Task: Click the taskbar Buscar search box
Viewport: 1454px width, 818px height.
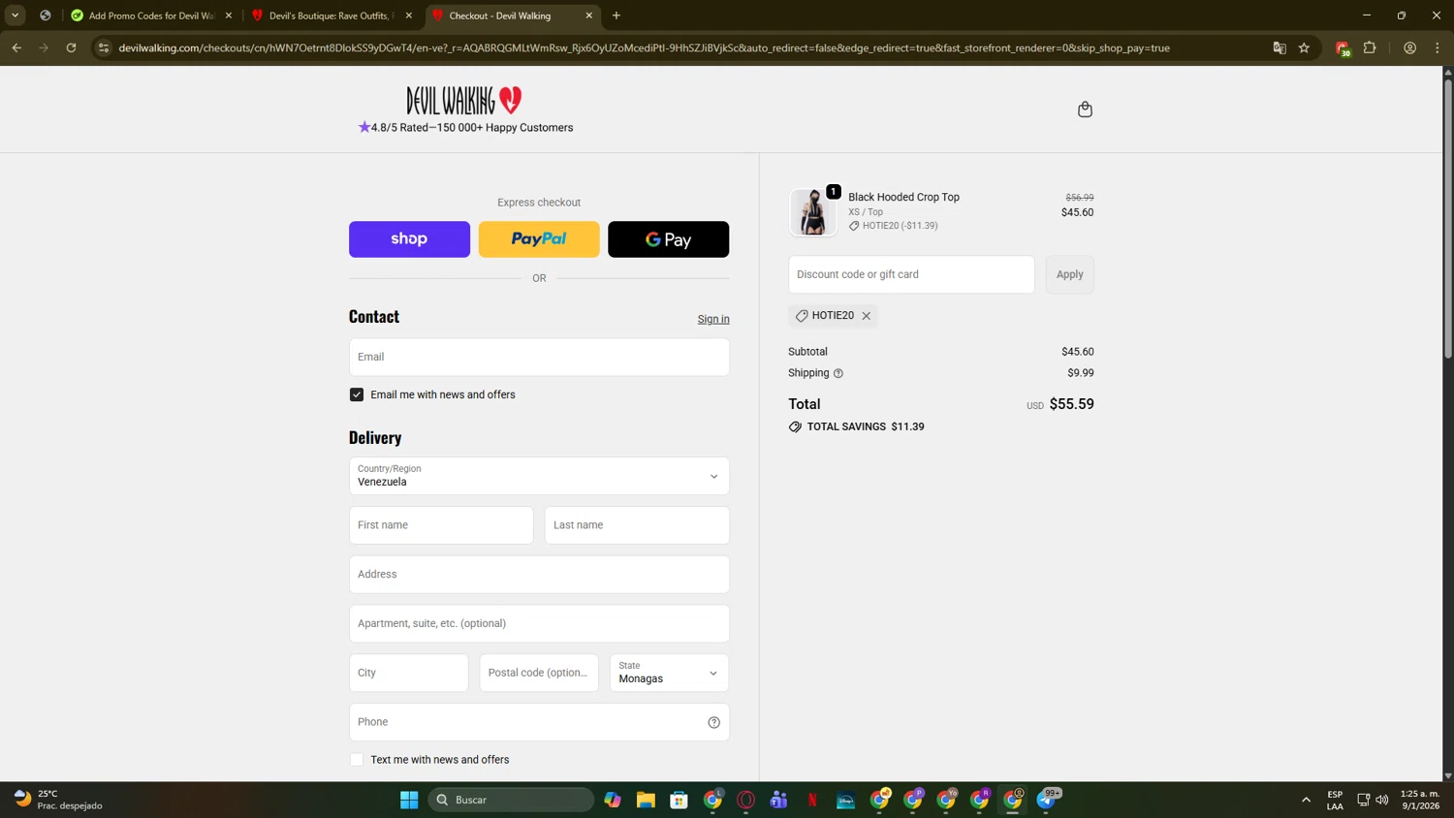Action: pyautogui.click(x=511, y=800)
